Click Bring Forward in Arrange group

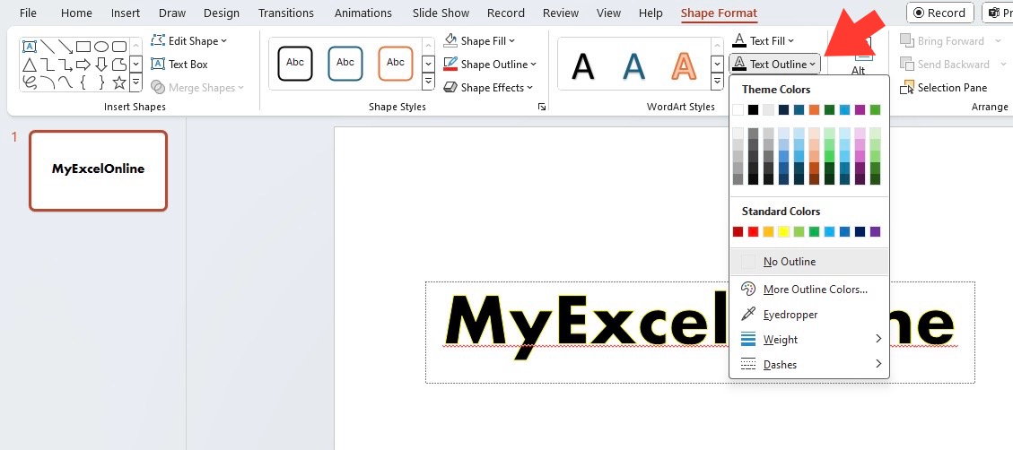pyautogui.click(x=948, y=40)
